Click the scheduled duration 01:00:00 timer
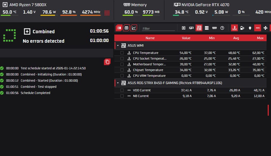The height and width of the screenshot is (156, 271). click(x=99, y=41)
